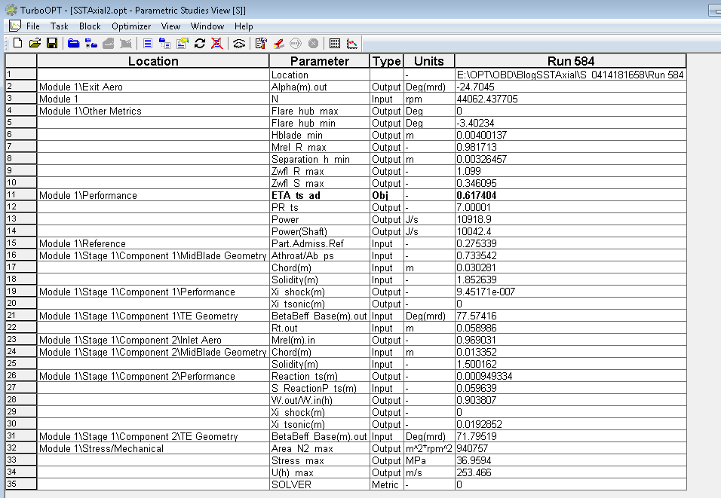Click the Run 584 column header
This screenshot has width=721, height=498.
pos(570,61)
